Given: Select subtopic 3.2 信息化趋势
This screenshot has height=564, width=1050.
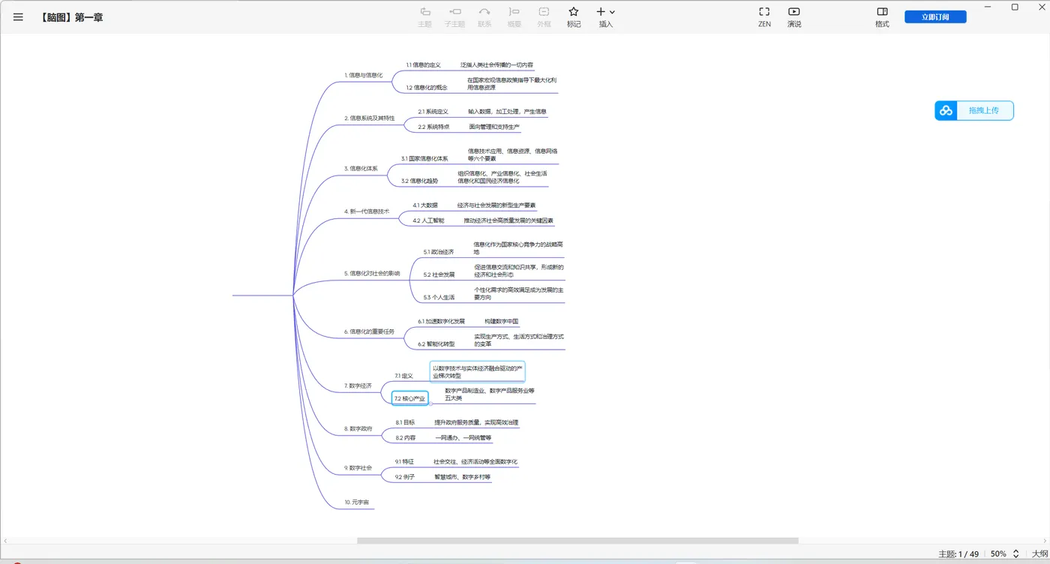Looking at the screenshot, I should click(419, 181).
